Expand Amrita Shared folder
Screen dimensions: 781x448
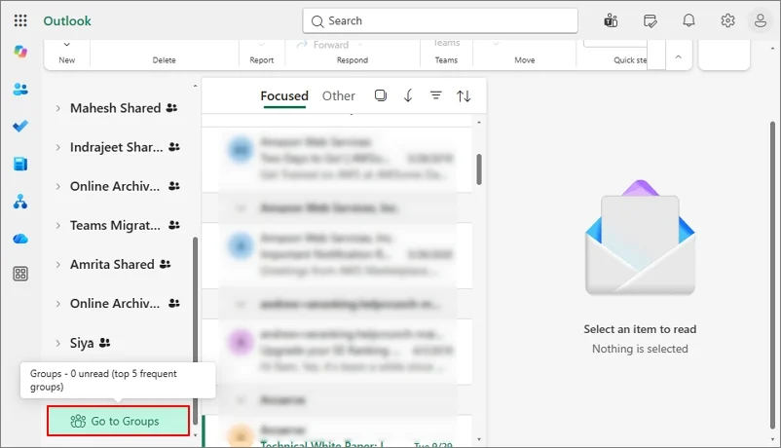[57, 265]
